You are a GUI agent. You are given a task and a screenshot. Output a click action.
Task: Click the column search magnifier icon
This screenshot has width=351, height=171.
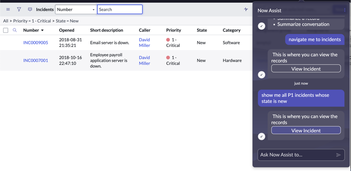coord(15,30)
